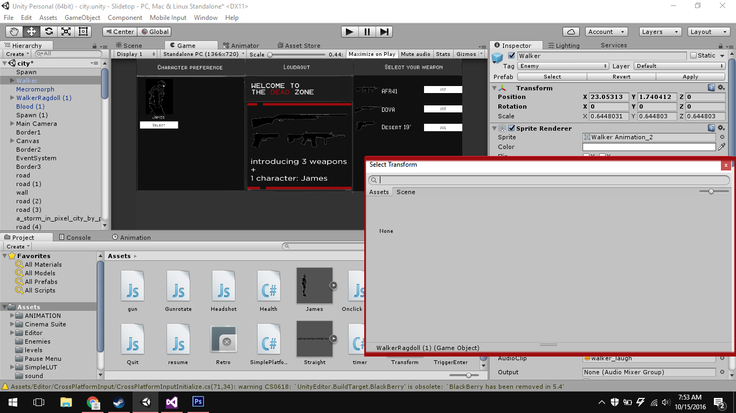
Task: Switch to the Console tab
Action: click(x=74, y=237)
